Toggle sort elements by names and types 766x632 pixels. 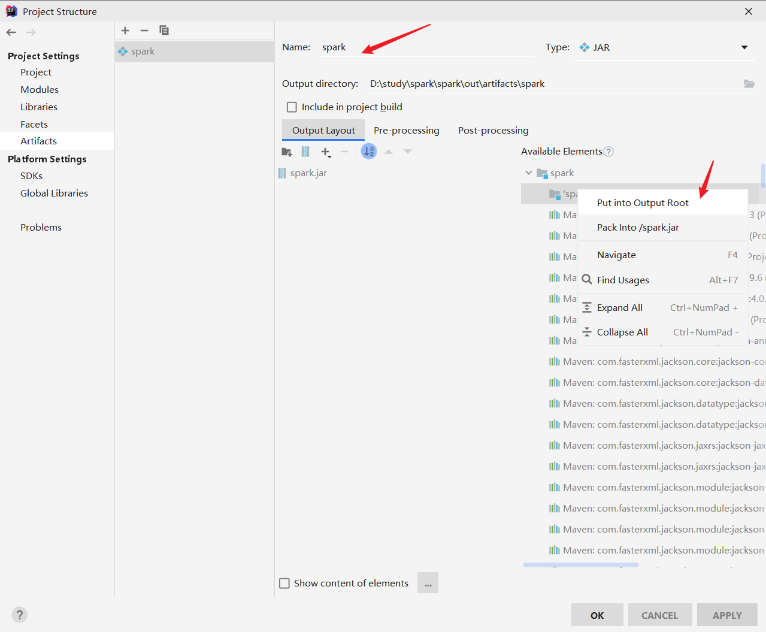pos(369,152)
